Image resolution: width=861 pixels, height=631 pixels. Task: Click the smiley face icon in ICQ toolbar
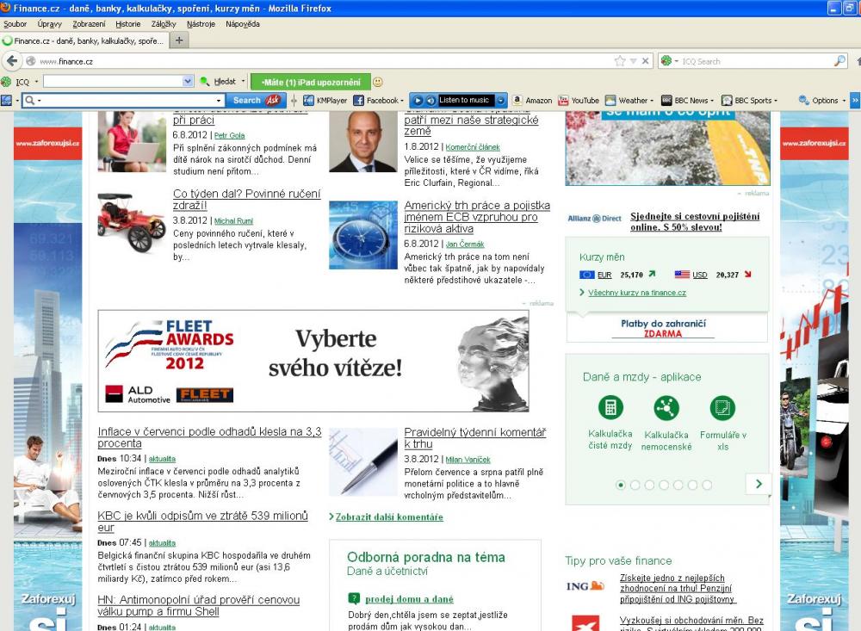point(378,82)
